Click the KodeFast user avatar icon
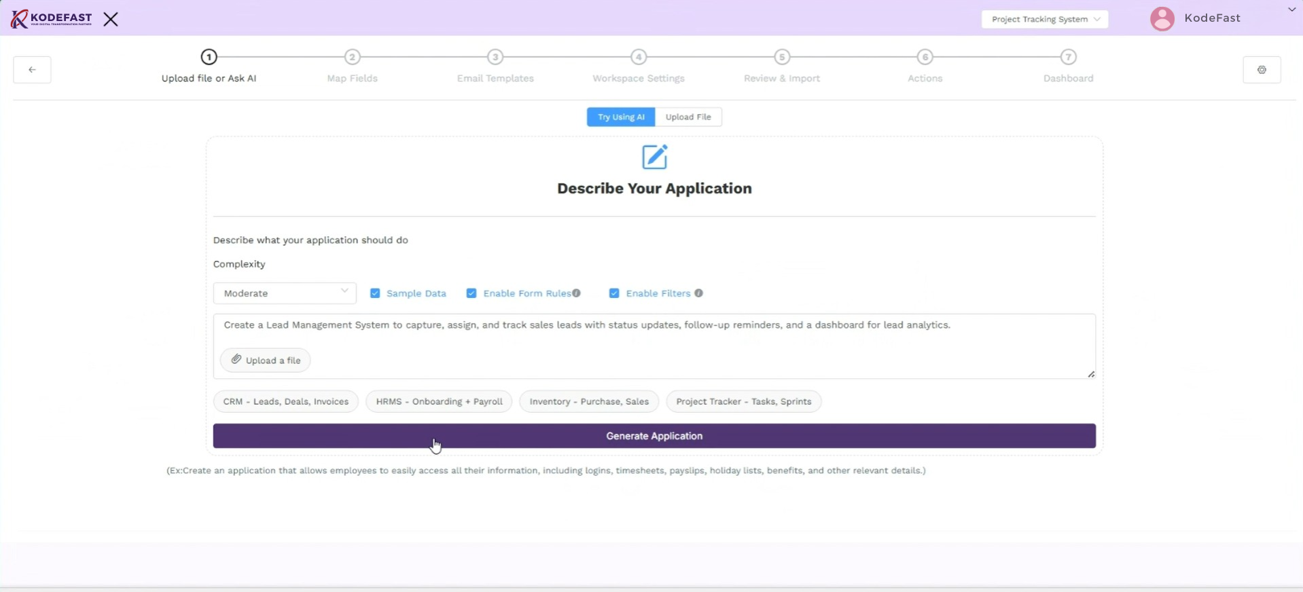This screenshot has width=1303, height=592. (1162, 19)
